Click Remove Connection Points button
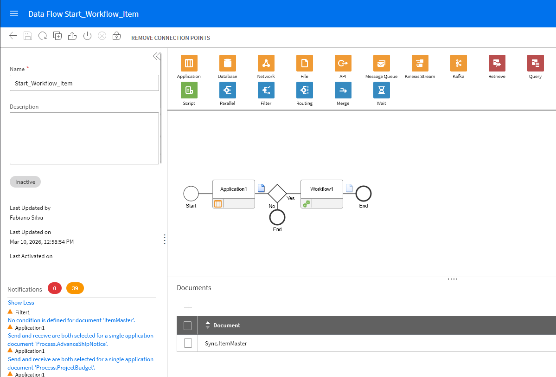Image resolution: width=556 pixels, height=377 pixels. click(x=171, y=38)
